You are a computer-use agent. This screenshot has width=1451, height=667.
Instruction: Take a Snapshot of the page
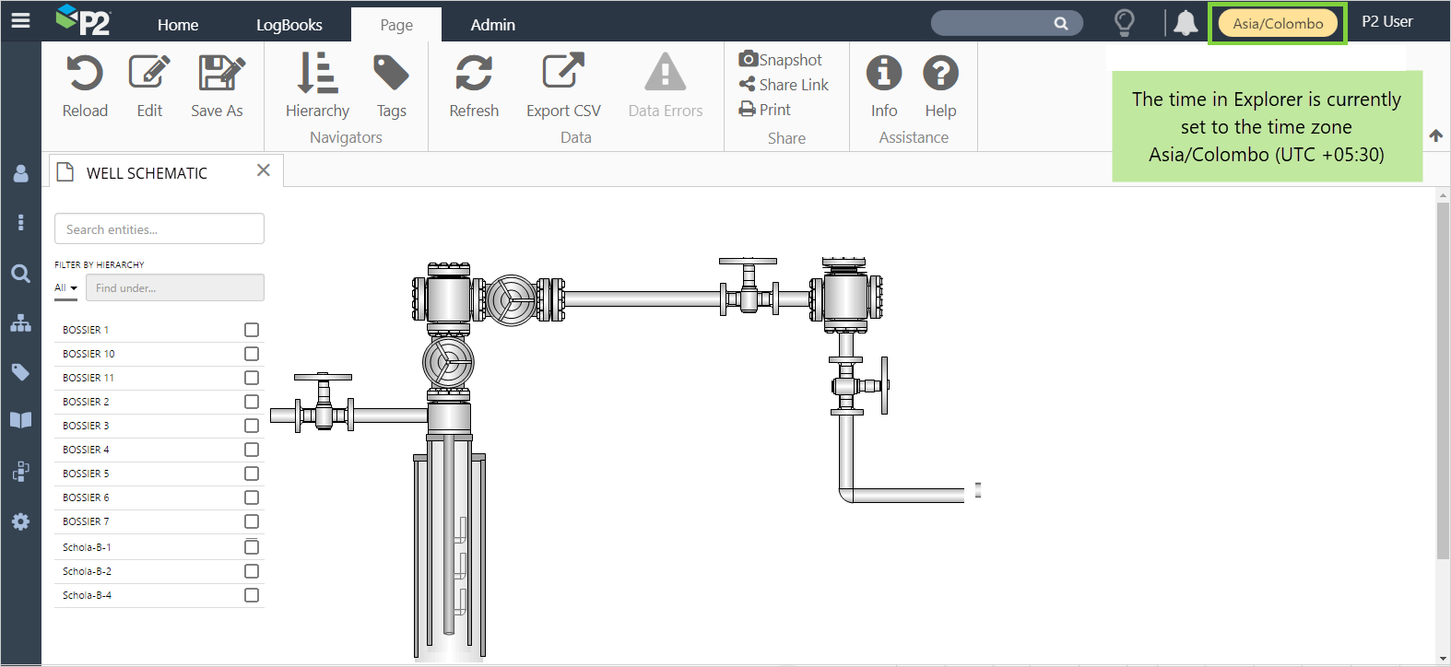coord(781,60)
